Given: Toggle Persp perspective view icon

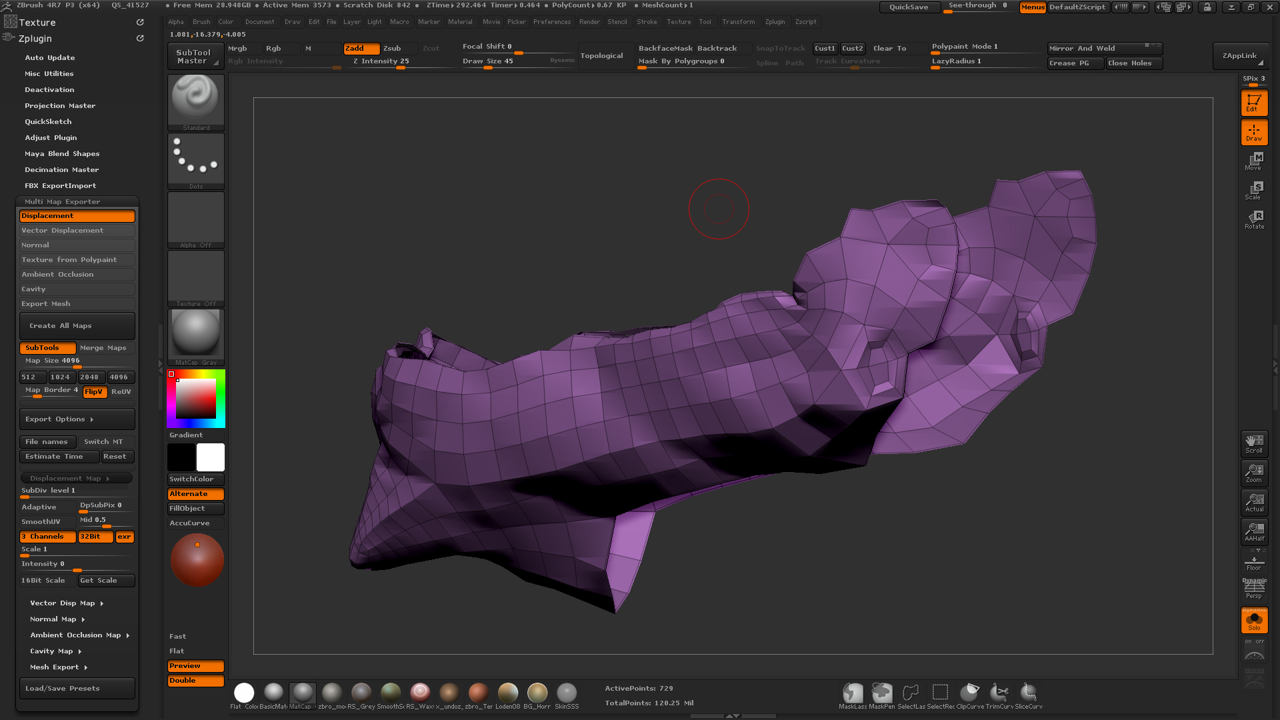Looking at the screenshot, I should (x=1254, y=589).
